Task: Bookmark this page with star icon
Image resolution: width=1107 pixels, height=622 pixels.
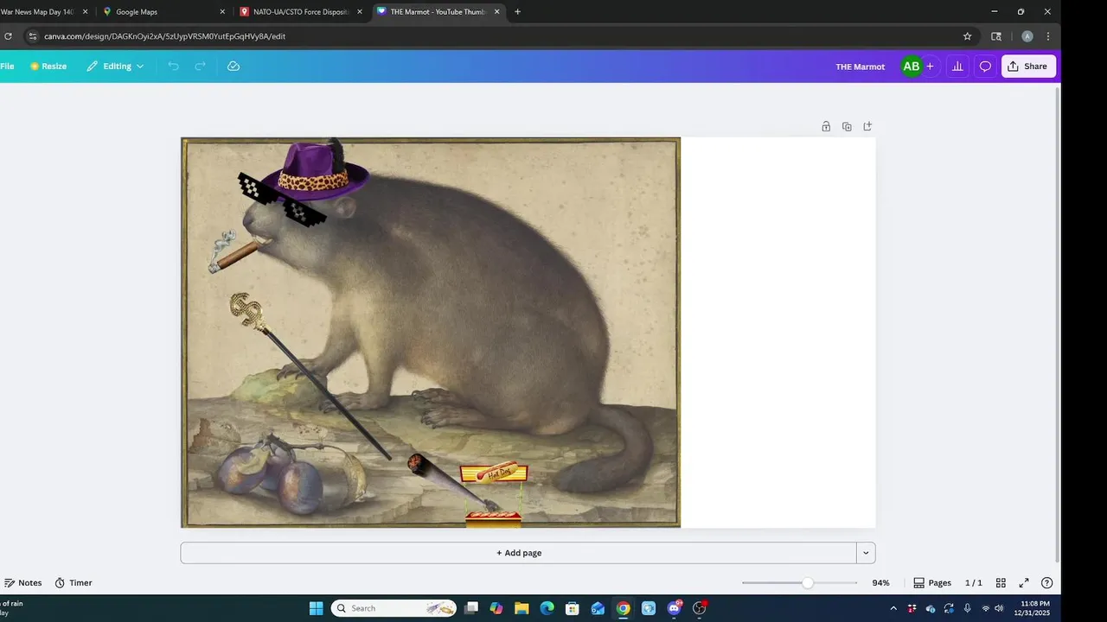Action: [x=967, y=36]
